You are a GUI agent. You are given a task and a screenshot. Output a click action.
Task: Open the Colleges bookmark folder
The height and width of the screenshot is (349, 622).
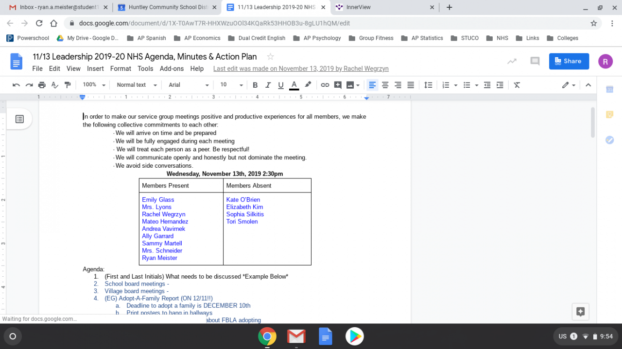tap(563, 38)
